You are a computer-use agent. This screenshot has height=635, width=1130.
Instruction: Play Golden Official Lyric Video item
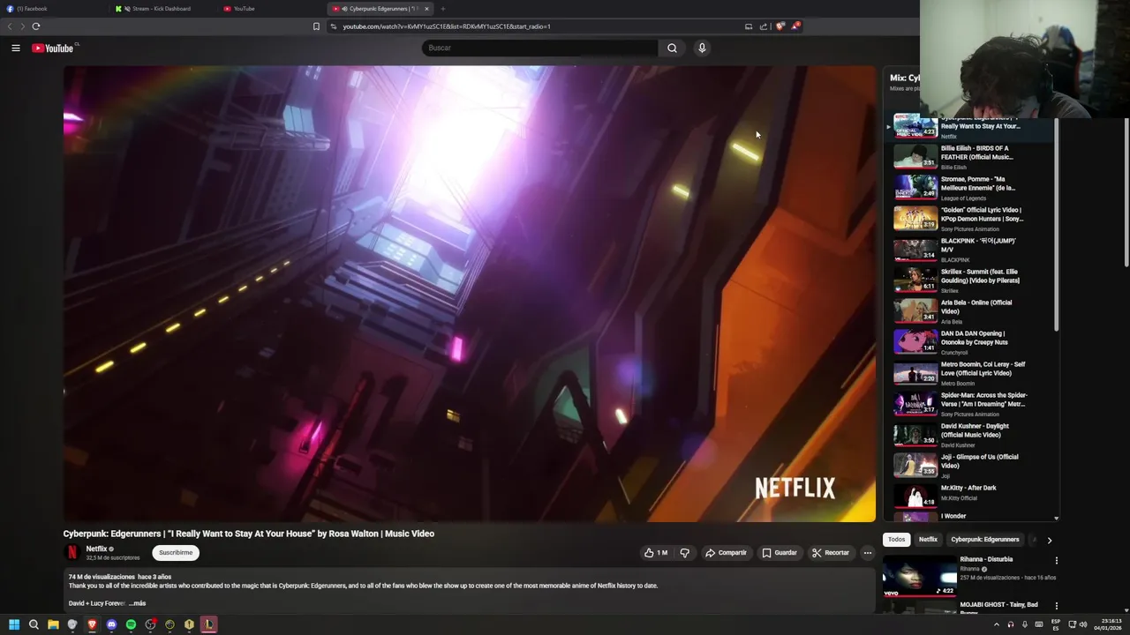tap(969, 219)
